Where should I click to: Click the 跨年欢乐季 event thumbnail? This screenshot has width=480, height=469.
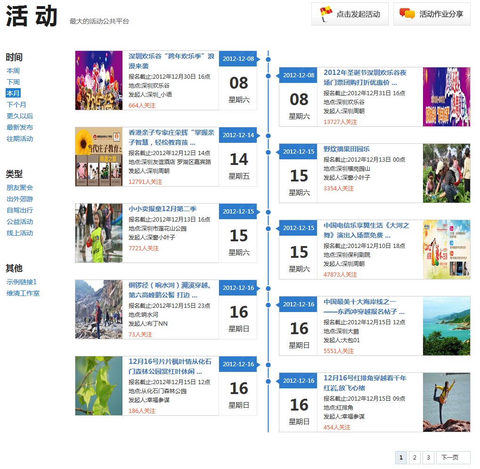coord(99,81)
